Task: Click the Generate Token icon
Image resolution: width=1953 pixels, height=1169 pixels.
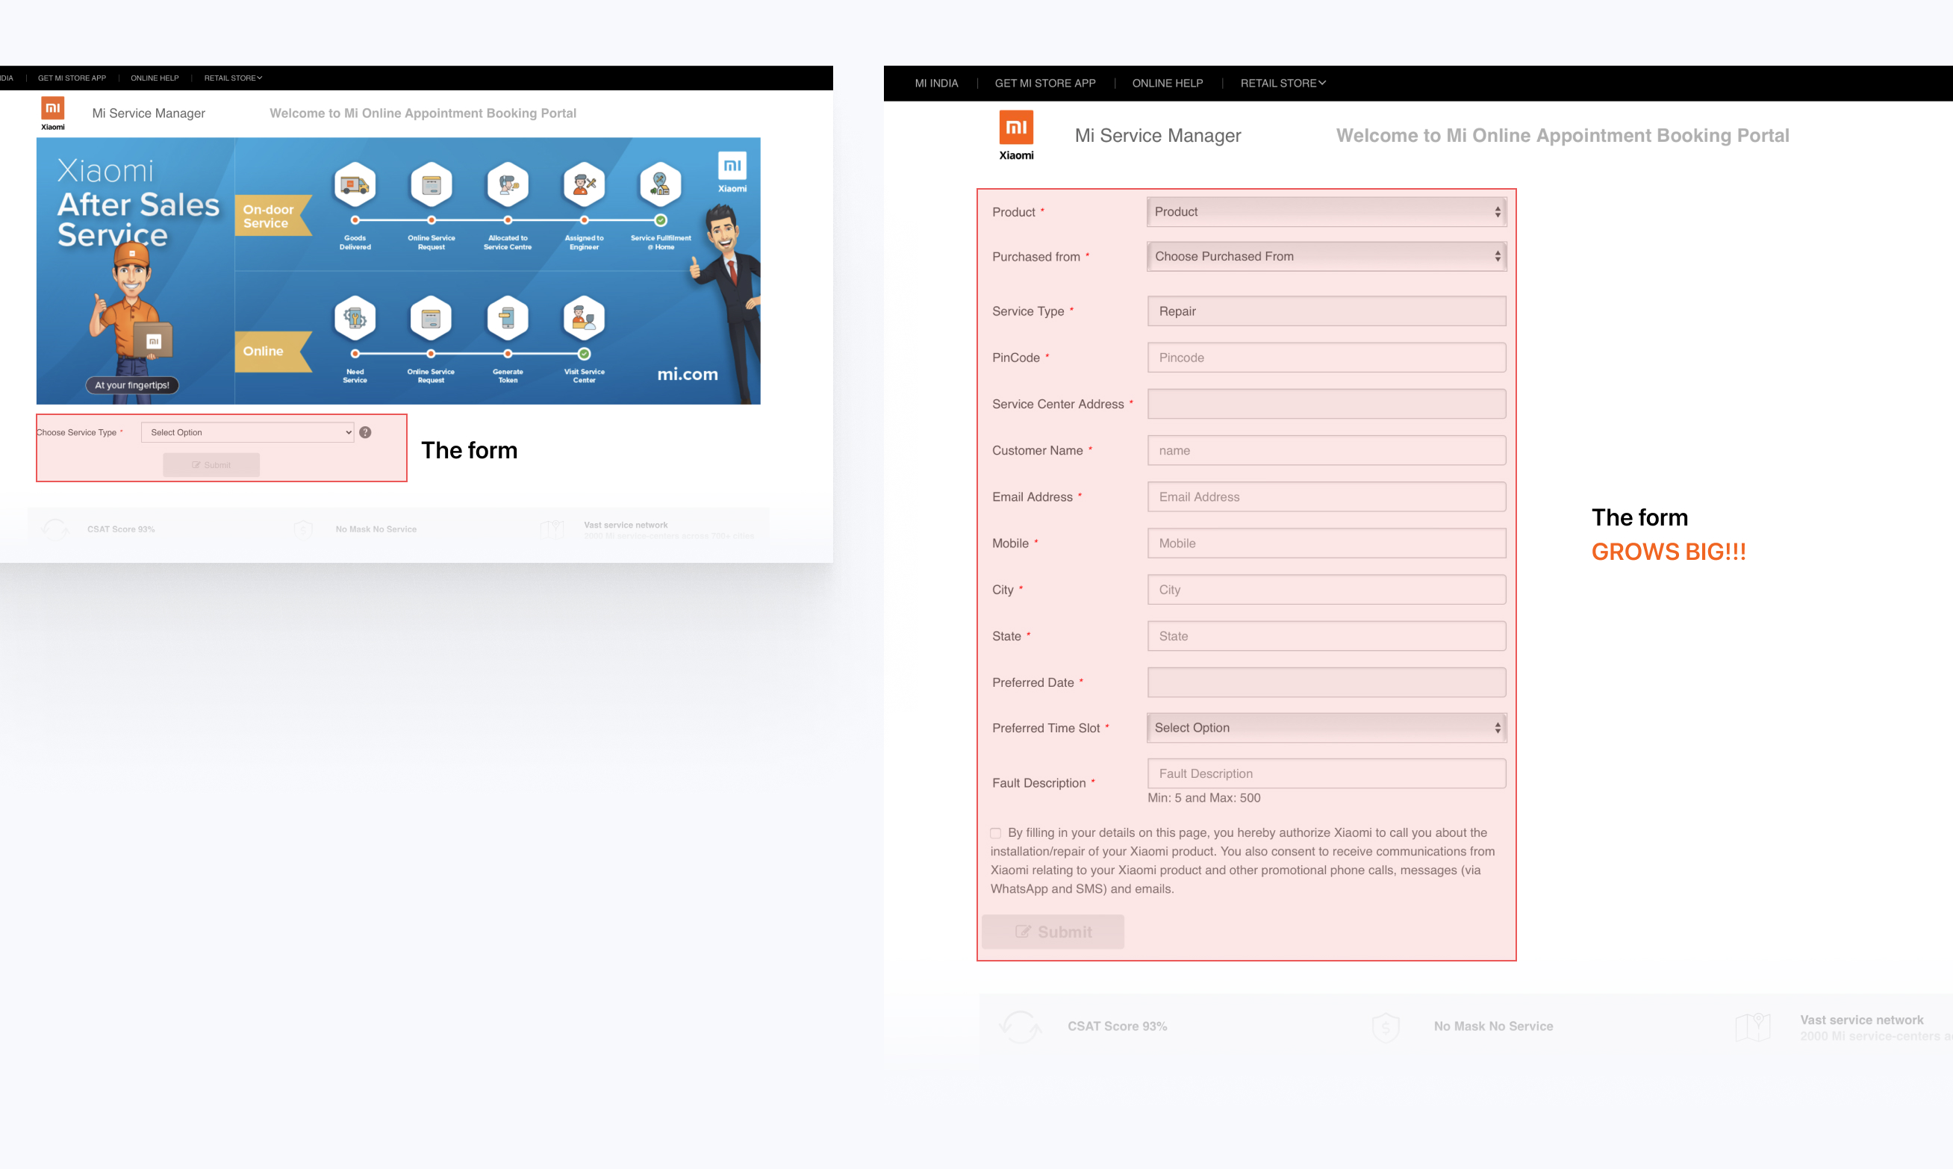Action: 508,319
